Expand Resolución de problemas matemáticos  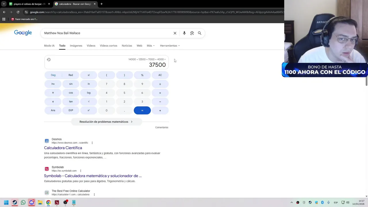[x=106, y=122]
